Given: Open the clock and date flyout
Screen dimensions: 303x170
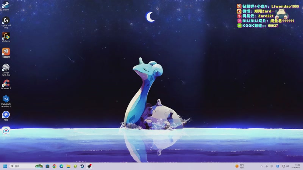Looking at the screenshot, I should pyautogui.click(x=296, y=166).
